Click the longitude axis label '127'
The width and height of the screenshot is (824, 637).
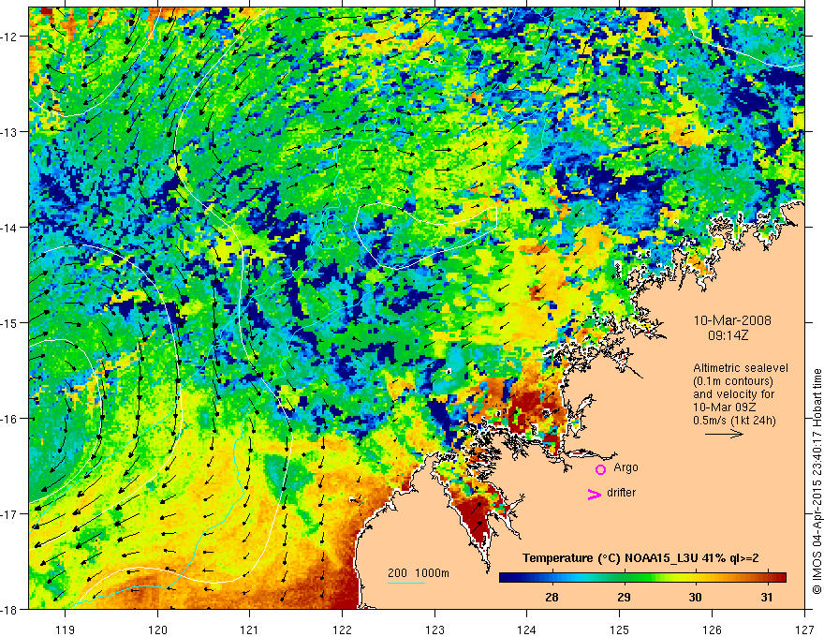tap(804, 630)
